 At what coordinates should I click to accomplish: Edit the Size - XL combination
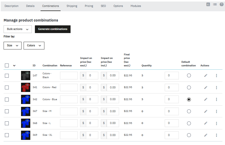pos(206,135)
